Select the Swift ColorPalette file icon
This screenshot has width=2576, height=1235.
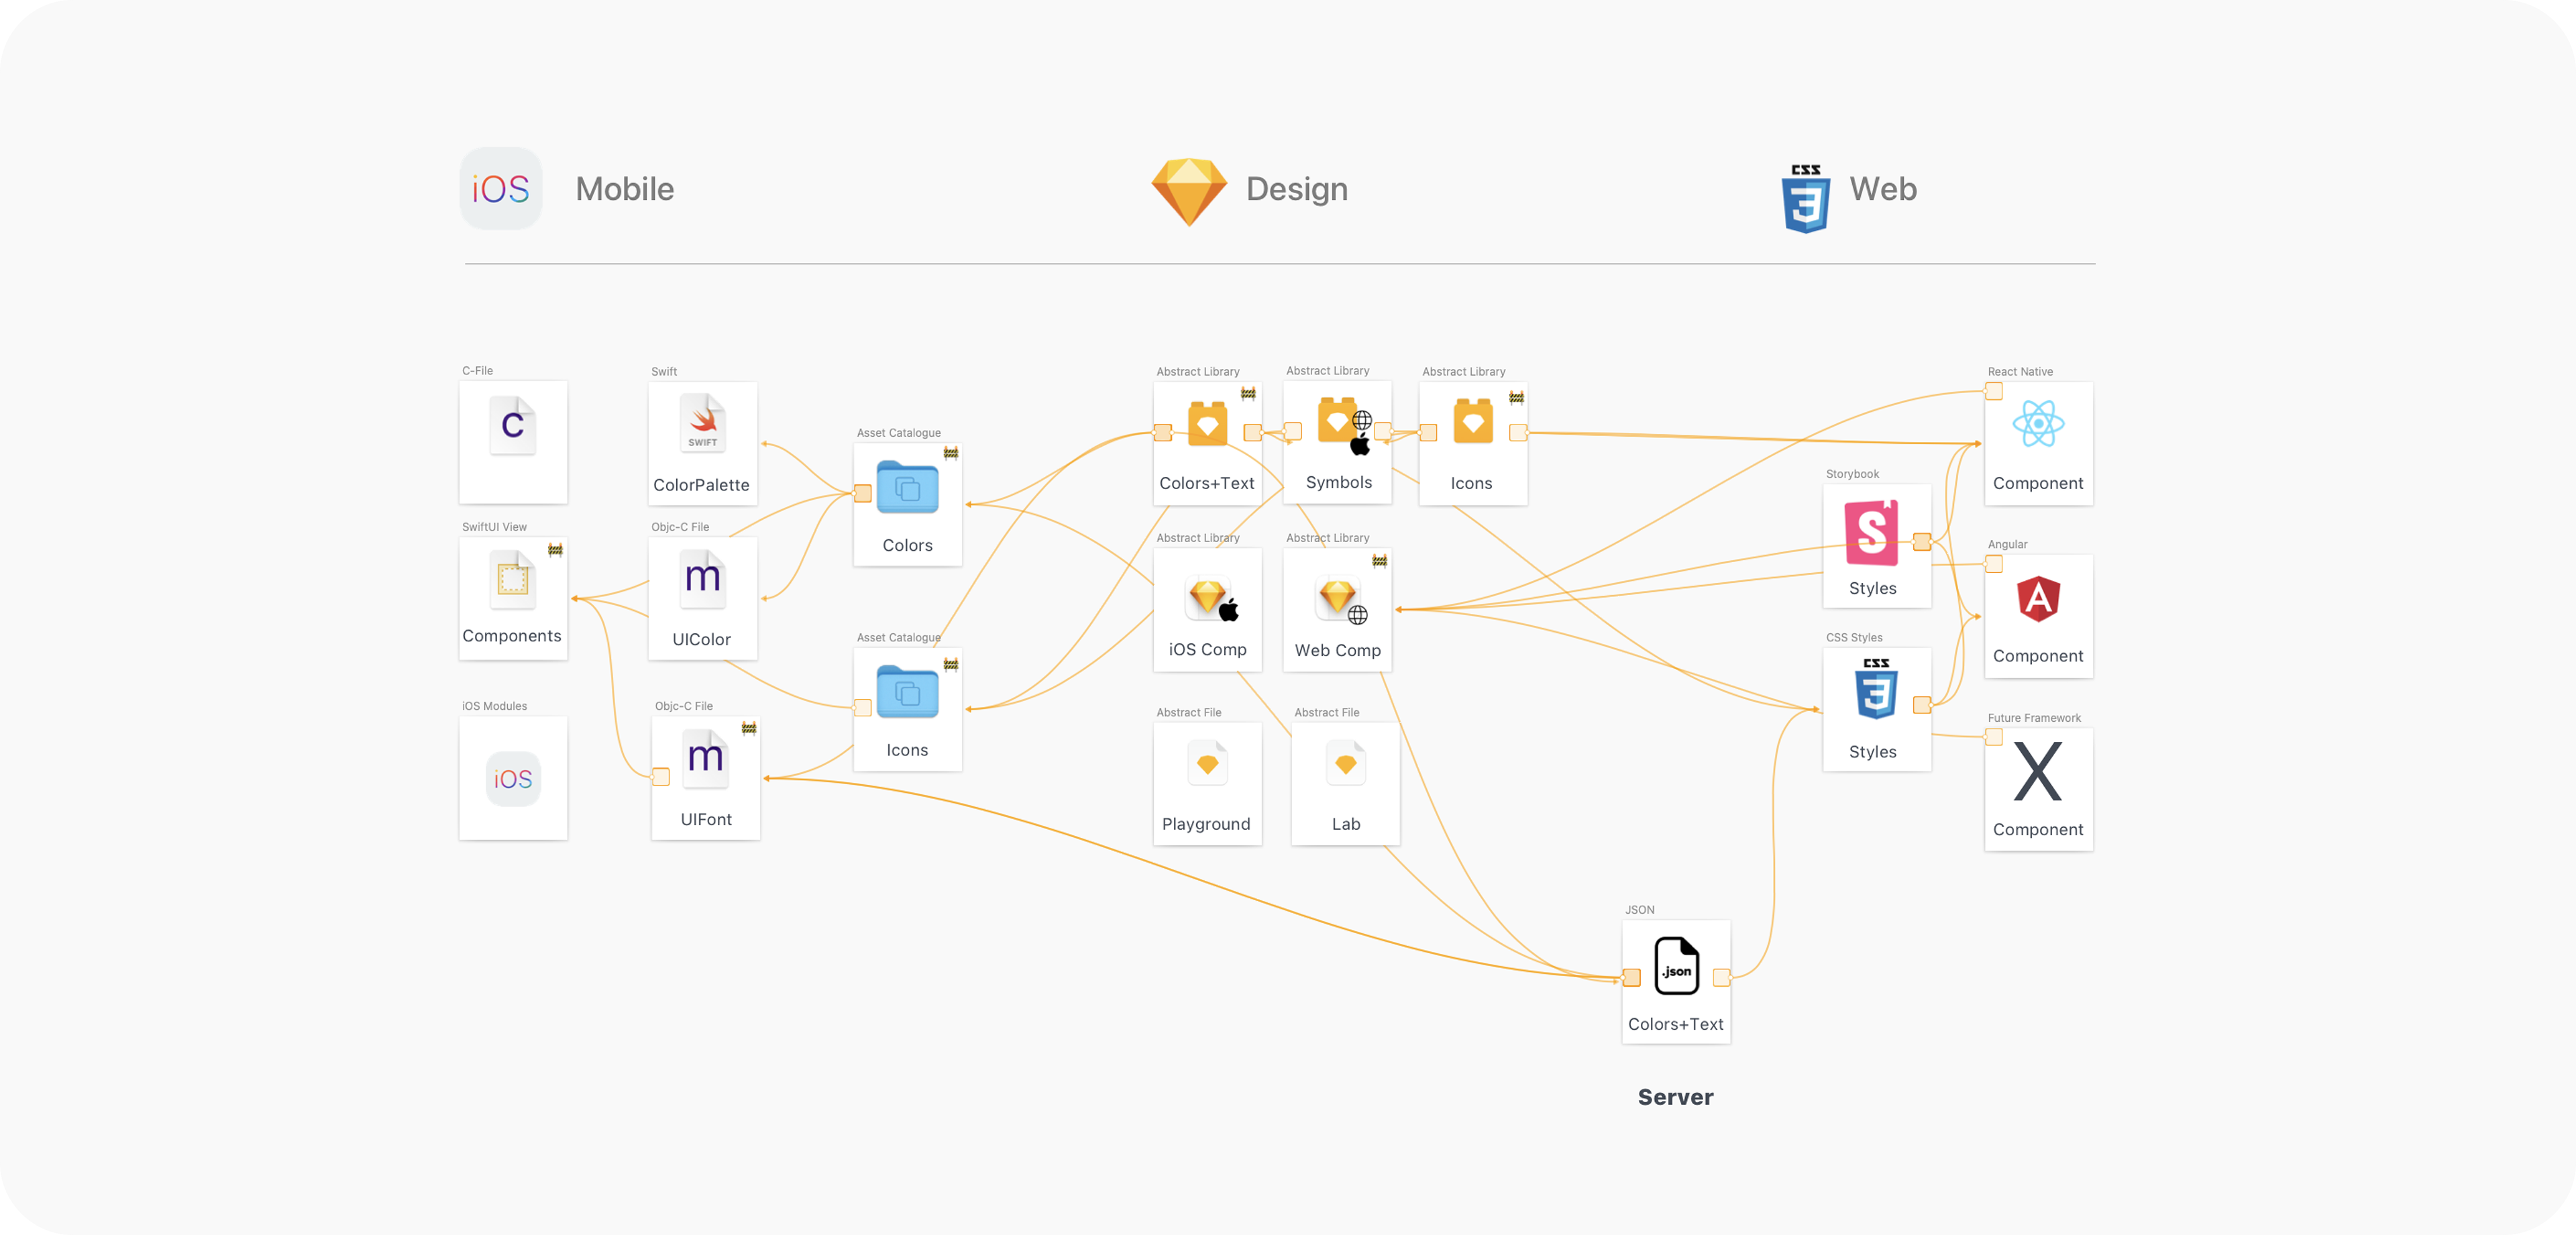pyautogui.click(x=703, y=423)
